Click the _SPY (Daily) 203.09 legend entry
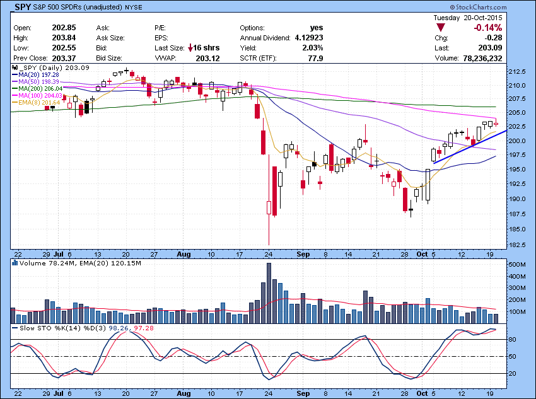The image size is (536, 399). (54, 67)
